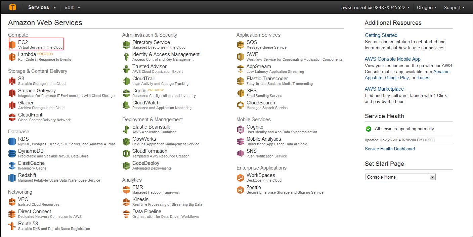Click the WorkSpaces icon

point(241,178)
